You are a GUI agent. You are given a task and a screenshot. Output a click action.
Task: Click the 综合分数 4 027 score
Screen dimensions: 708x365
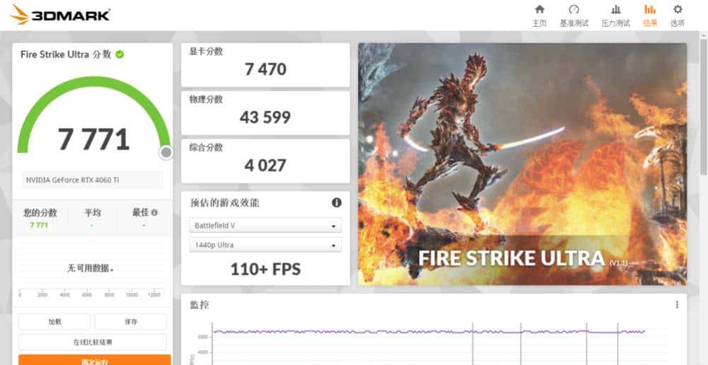[x=265, y=165]
